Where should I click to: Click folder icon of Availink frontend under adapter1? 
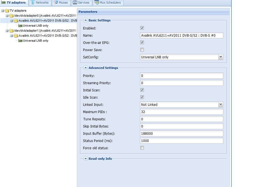pyautogui.click(x=16, y=36)
